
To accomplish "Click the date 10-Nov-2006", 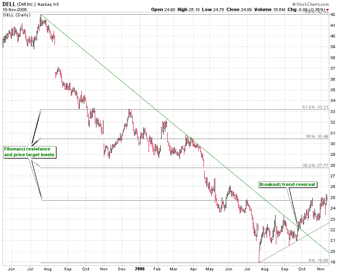I will pos(14,10).
